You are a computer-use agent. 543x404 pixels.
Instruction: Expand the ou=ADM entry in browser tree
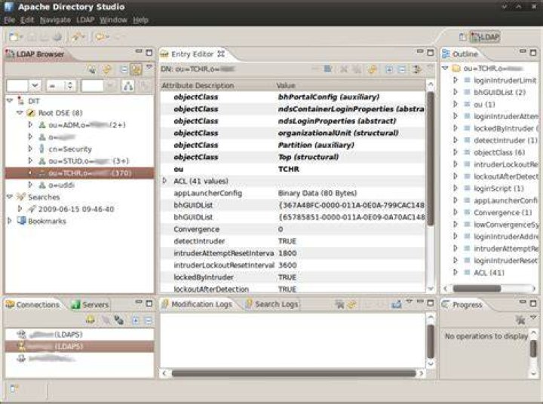pos(30,124)
